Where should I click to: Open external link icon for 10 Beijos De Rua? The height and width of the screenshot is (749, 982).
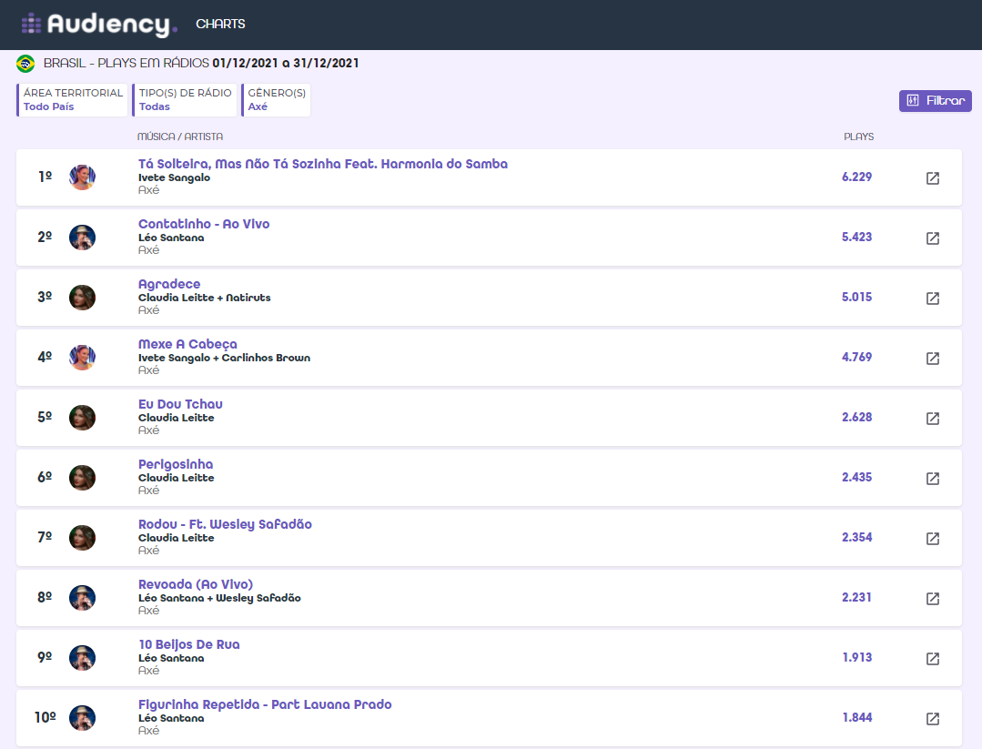933,659
